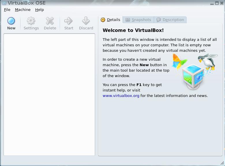Open the www.virtualbox.org link

point(121,96)
